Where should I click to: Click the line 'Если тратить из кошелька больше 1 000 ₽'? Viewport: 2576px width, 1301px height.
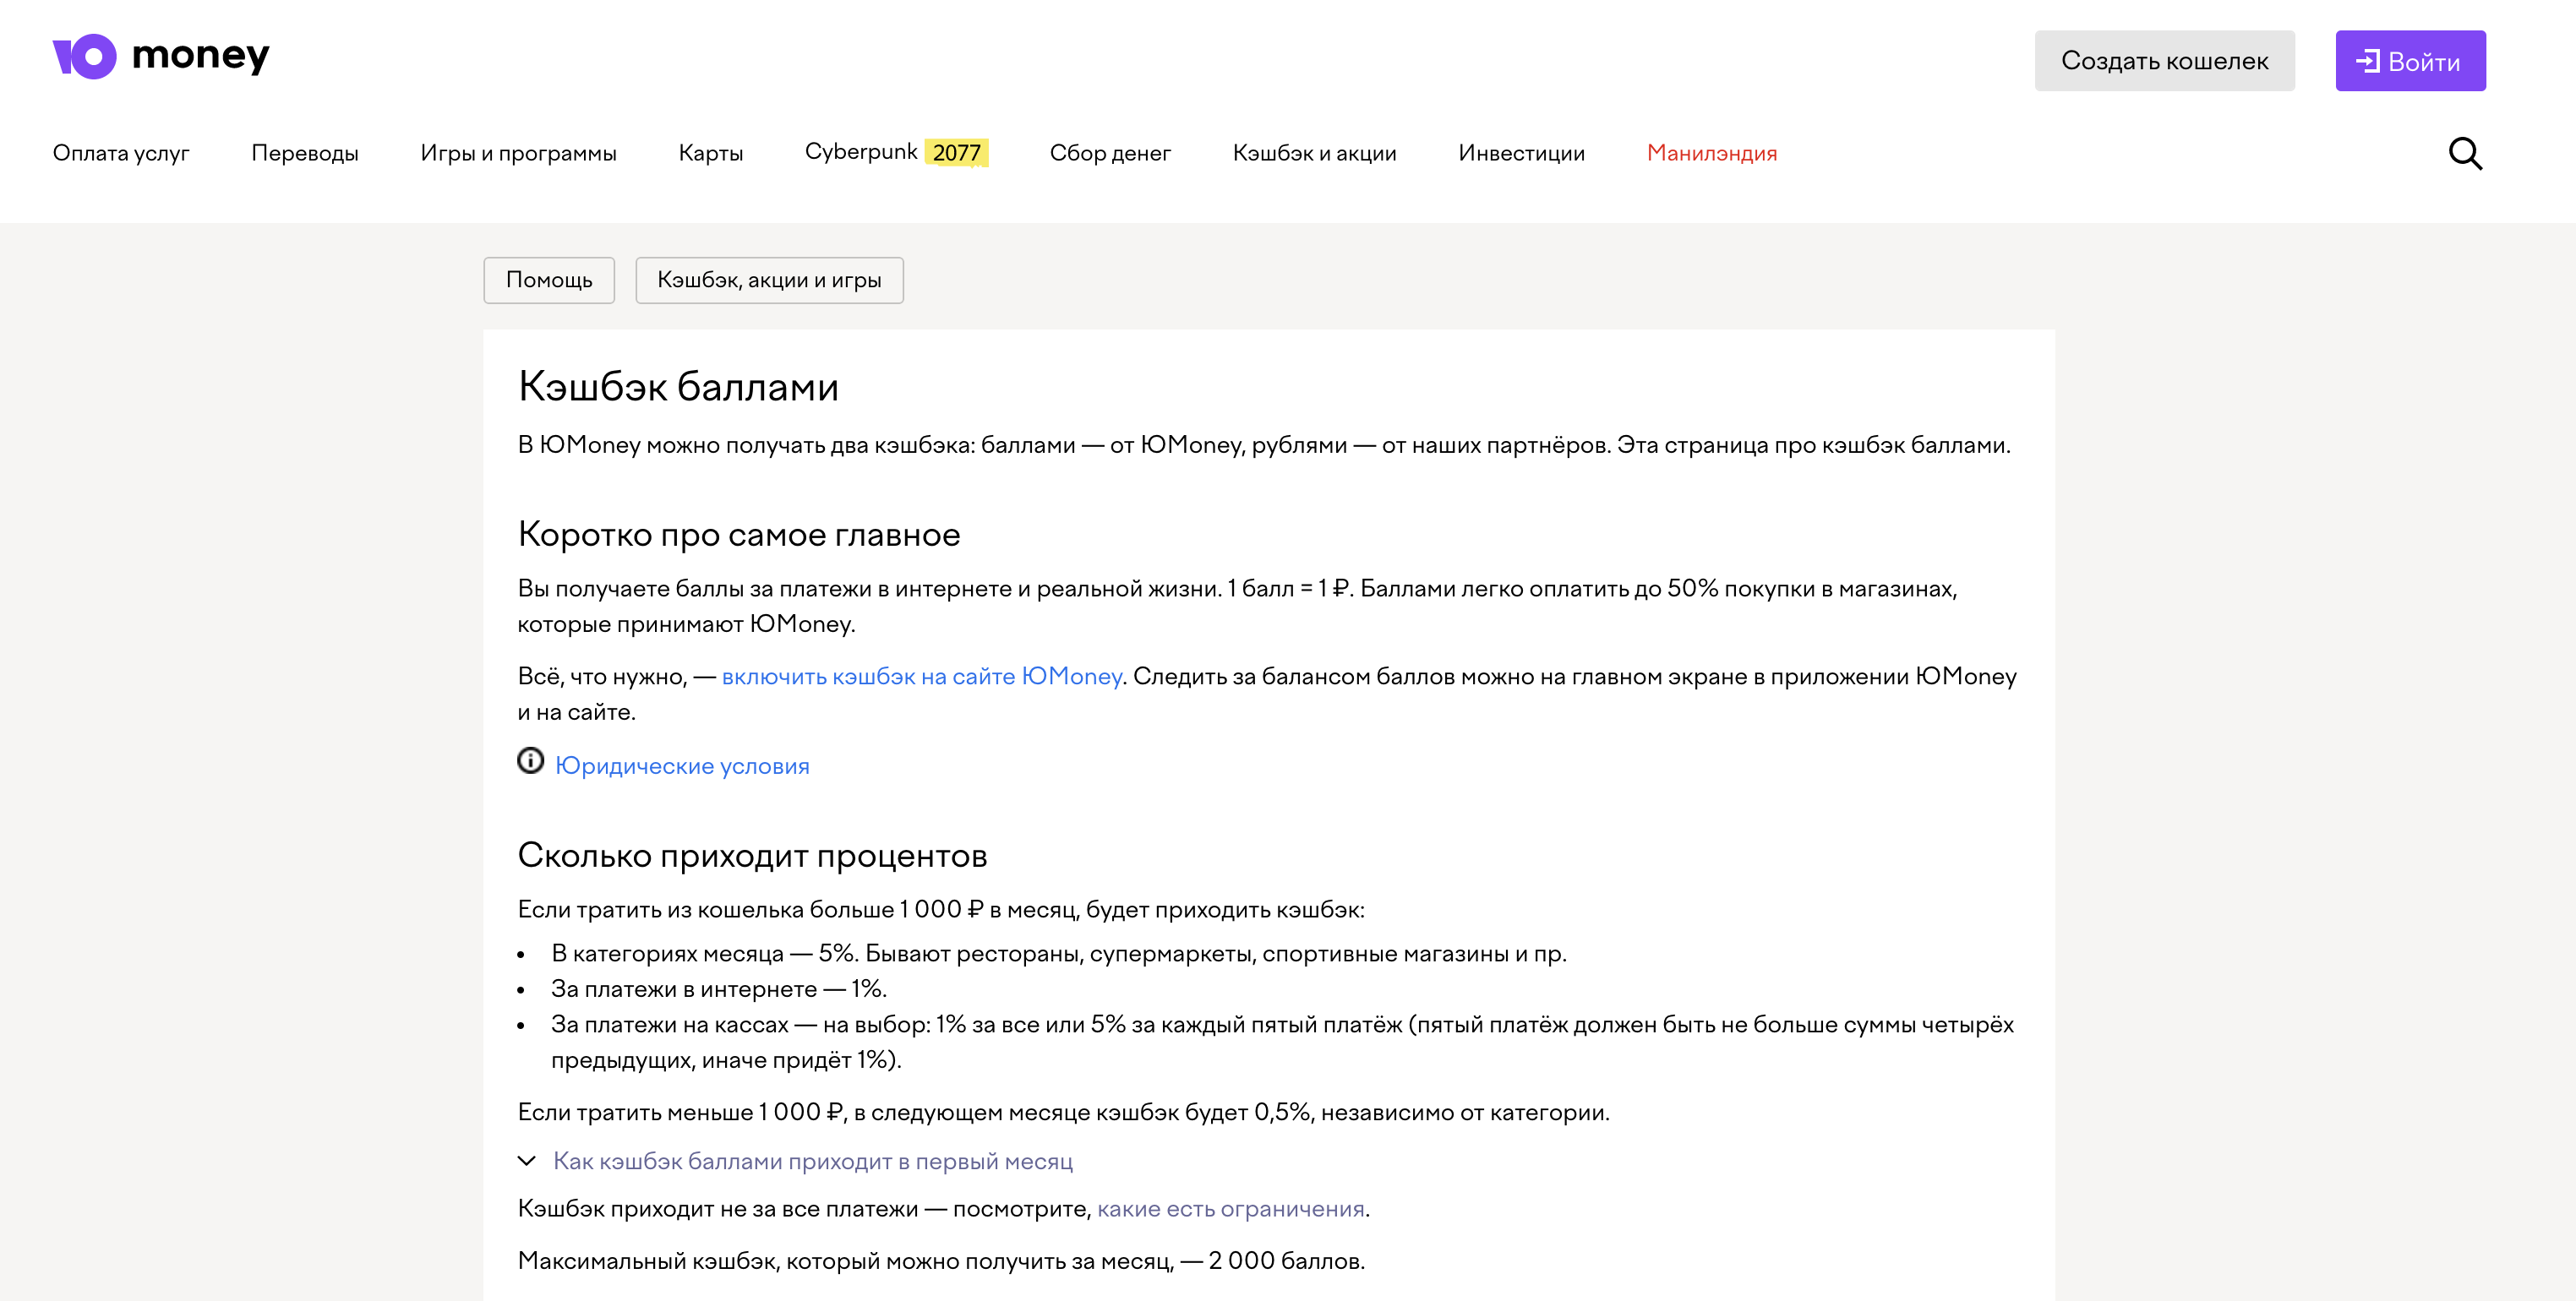point(941,909)
